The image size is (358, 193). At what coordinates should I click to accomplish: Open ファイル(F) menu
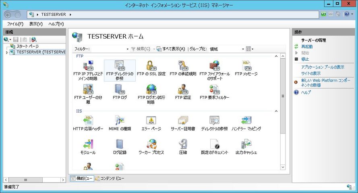15,24
